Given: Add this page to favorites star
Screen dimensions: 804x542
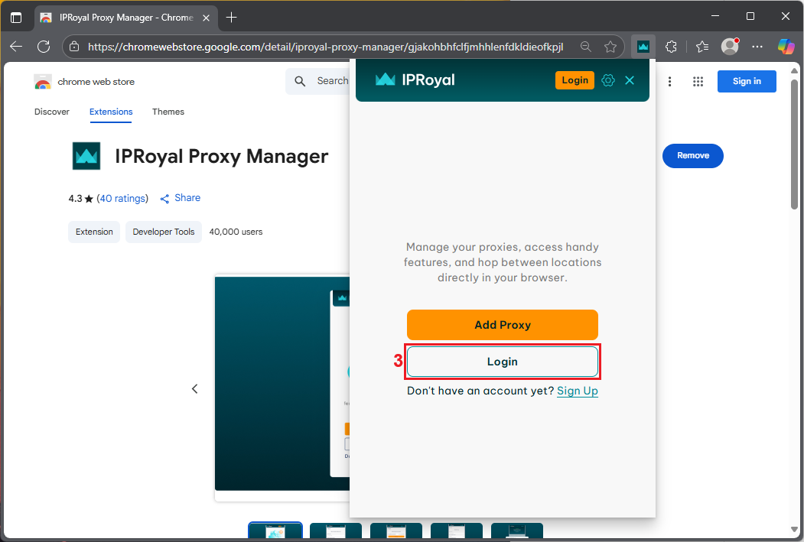Looking at the screenshot, I should (610, 47).
